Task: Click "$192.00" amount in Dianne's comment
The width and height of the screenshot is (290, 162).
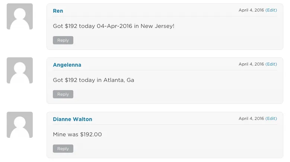Action: click(91, 134)
